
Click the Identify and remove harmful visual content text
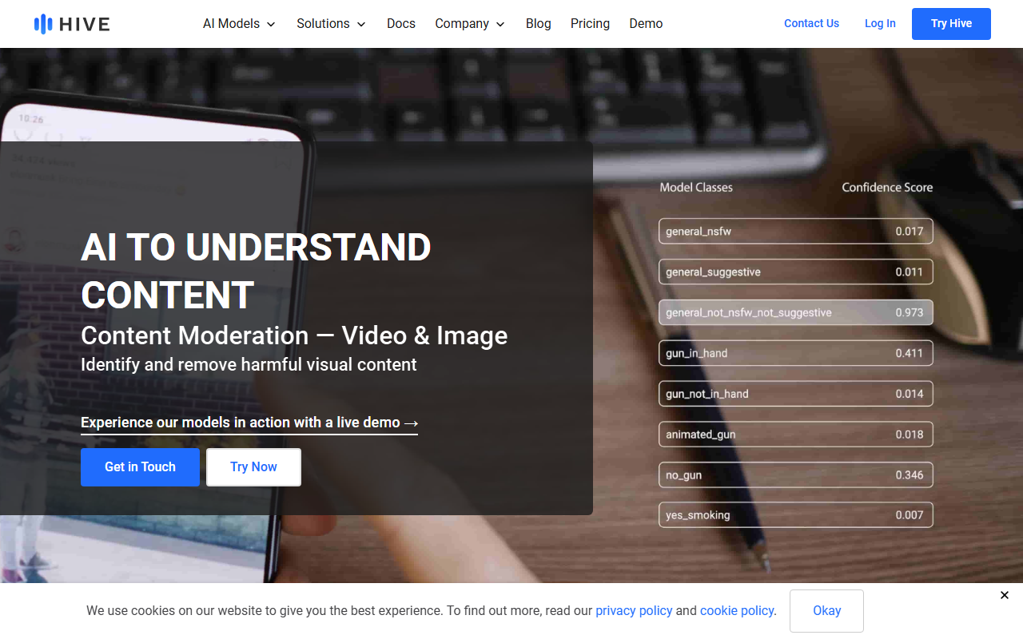point(249,365)
